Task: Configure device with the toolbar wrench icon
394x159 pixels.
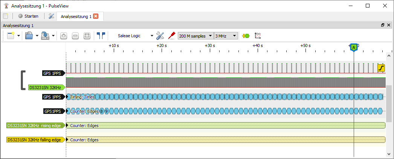Action: point(160,36)
